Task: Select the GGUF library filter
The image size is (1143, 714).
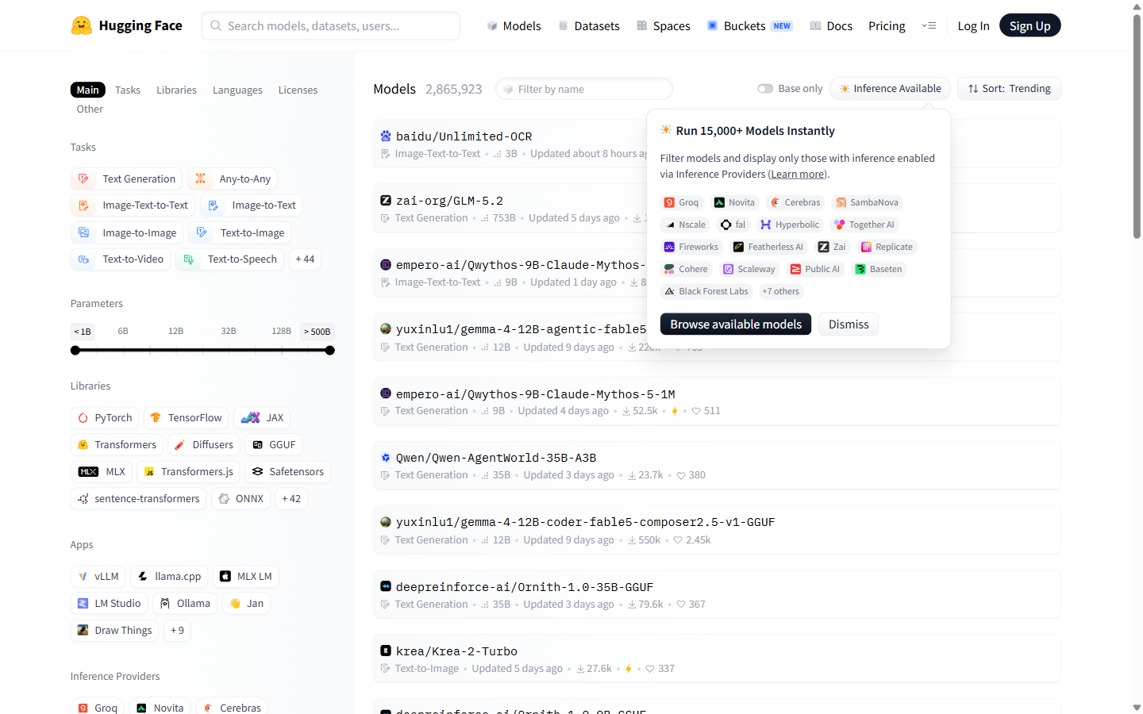Action: pyautogui.click(x=274, y=445)
